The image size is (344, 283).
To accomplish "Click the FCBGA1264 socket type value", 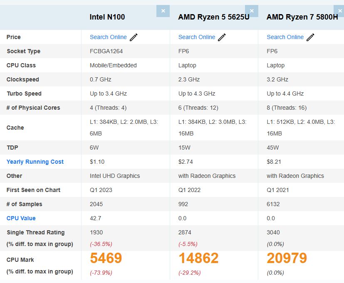I will [x=106, y=51].
